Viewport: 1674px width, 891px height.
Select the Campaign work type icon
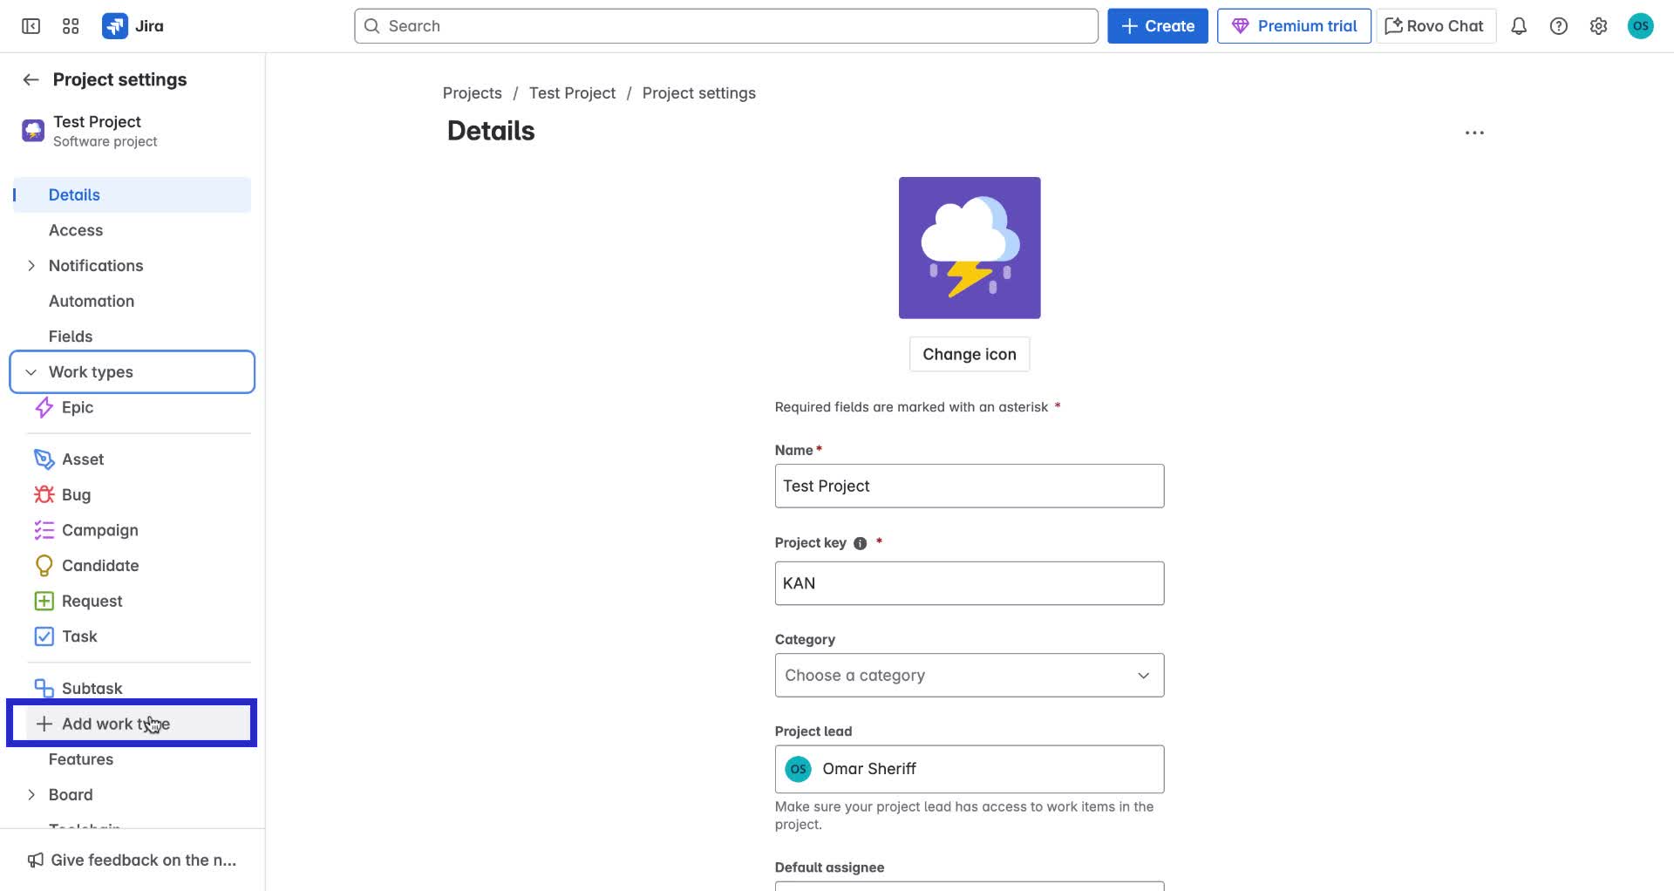coord(44,529)
